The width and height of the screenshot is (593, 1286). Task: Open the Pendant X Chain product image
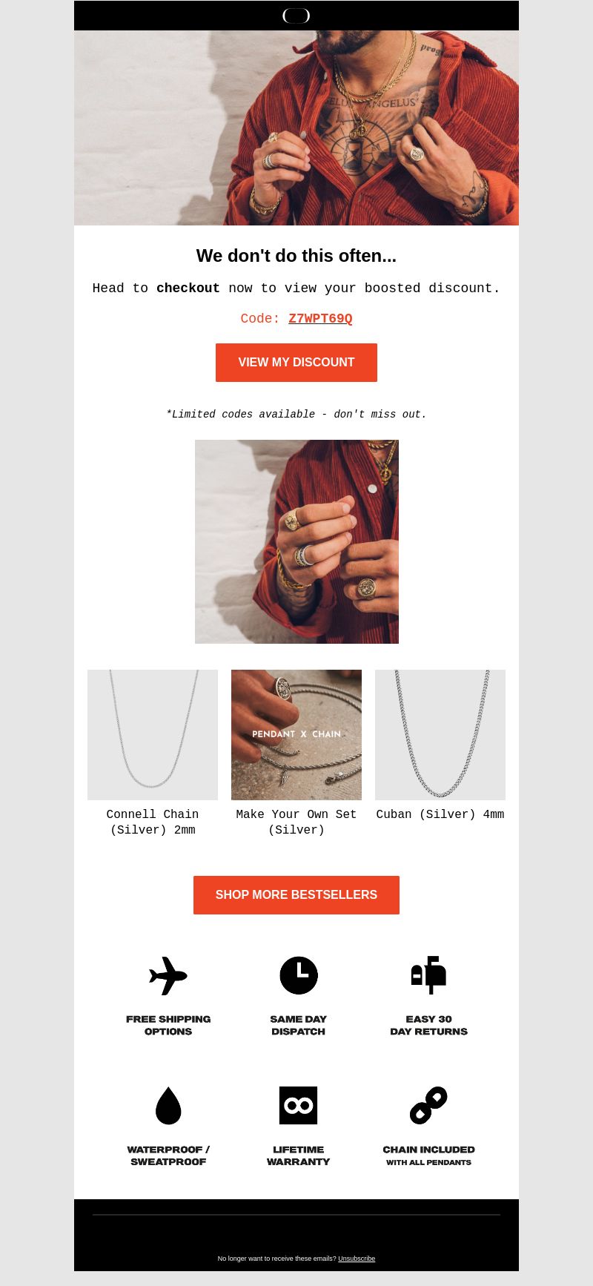(x=296, y=735)
